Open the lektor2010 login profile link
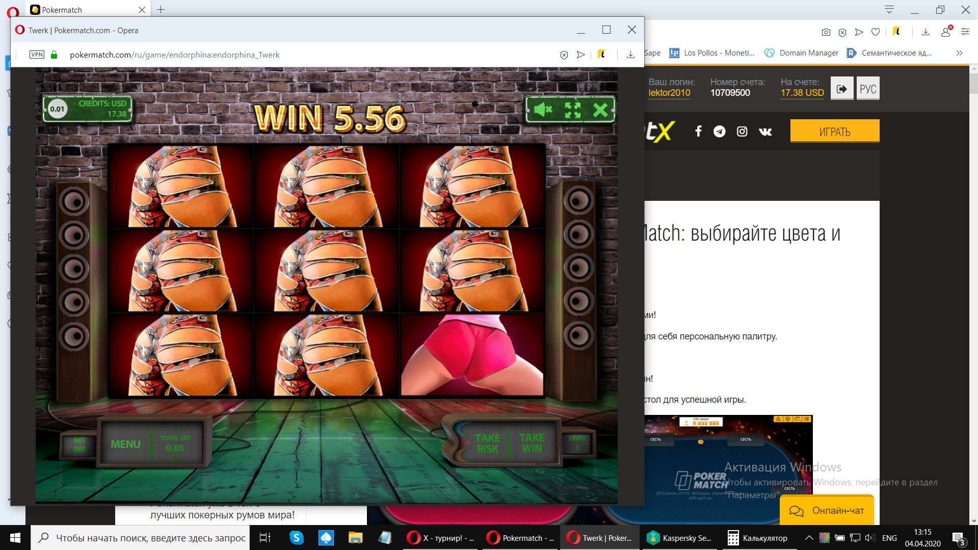Viewport: 978px width, 550px height. (x=669, y=93)
